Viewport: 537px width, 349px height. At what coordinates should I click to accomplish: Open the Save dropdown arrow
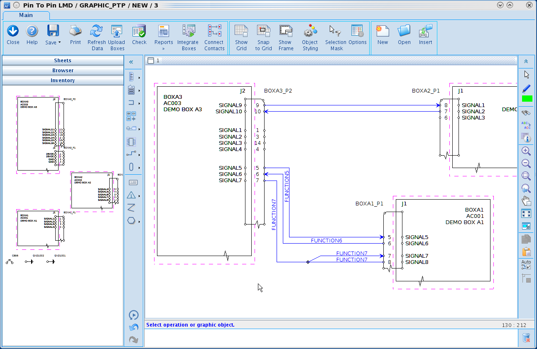[x=59, y=42]
